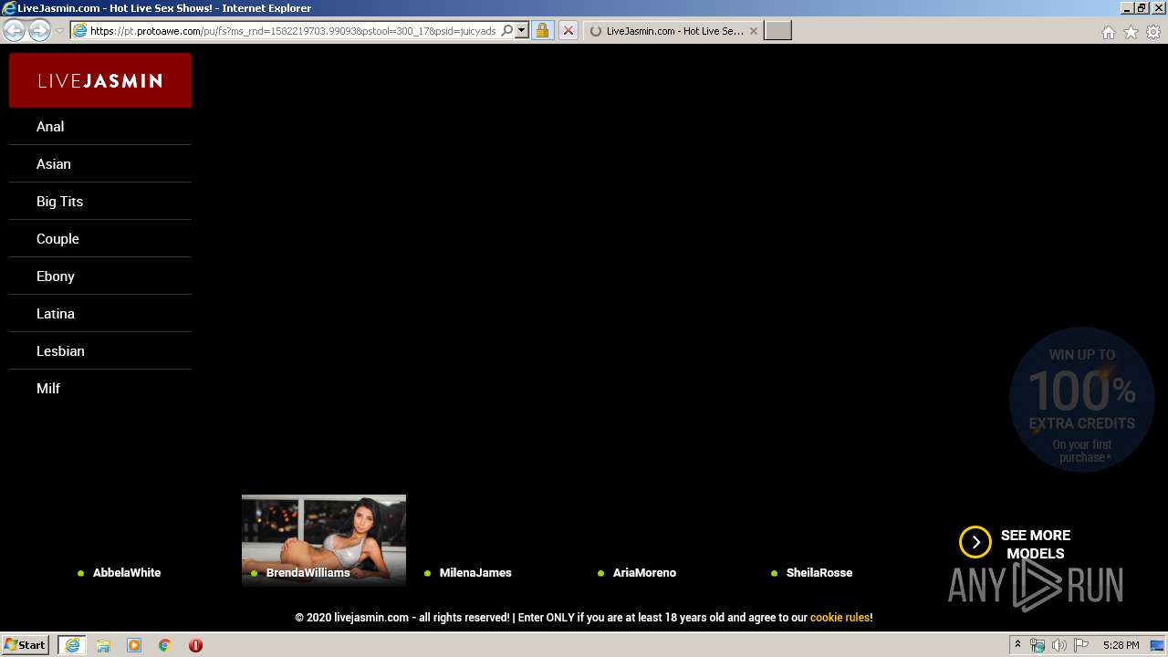Close the LiveJasmin.com tab
The height and width of the screenshot is (657, 1168).
tap(753, 30)
